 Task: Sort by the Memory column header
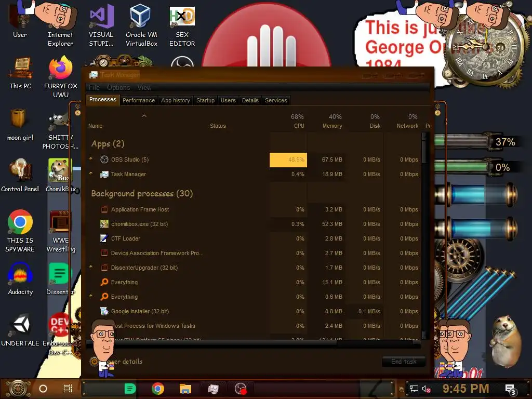coord(326,122)
